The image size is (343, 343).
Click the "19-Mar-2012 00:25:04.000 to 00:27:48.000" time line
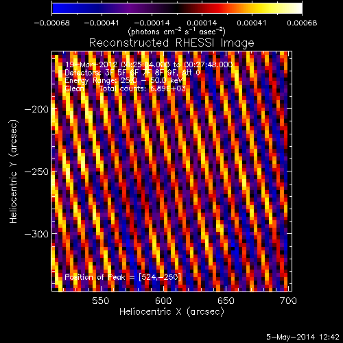click(149, 64)
